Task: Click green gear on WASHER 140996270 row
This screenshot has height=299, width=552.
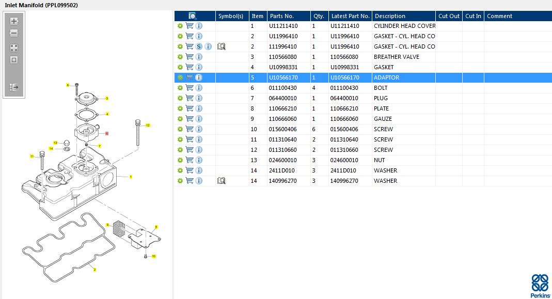Action: 180,181
